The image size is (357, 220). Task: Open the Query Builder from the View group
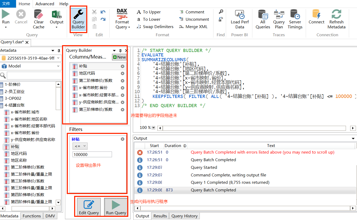(x=79, y=19)
